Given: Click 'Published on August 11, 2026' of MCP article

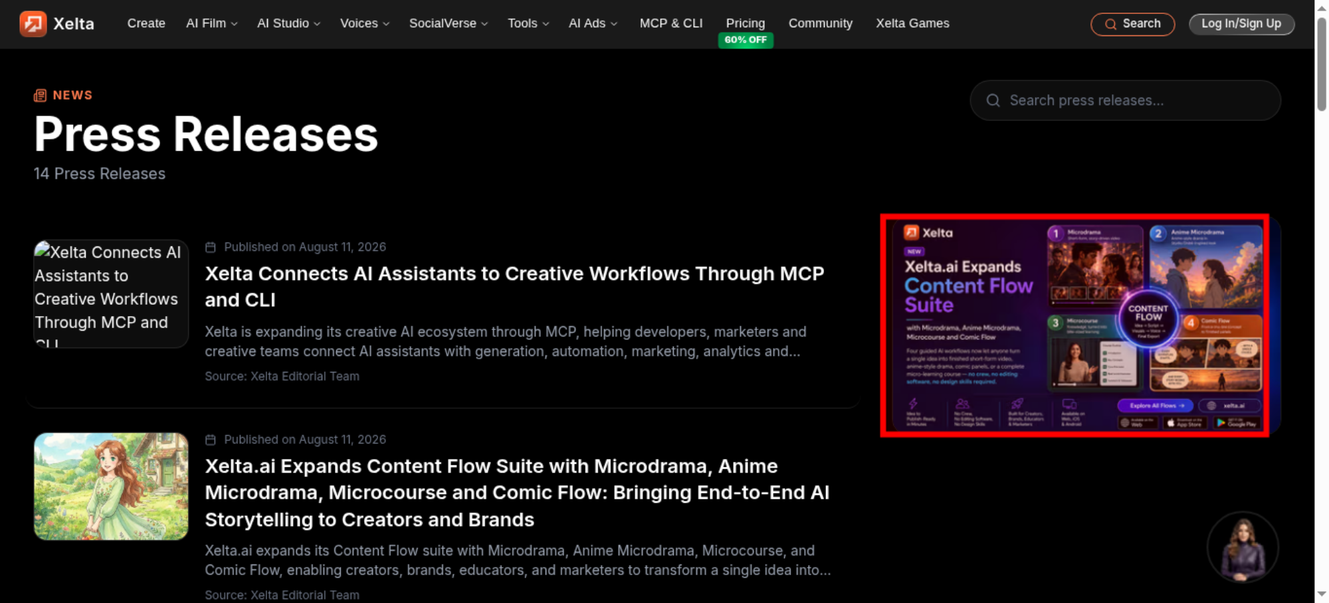Looking at the screenshot, I should coord(305,247).
